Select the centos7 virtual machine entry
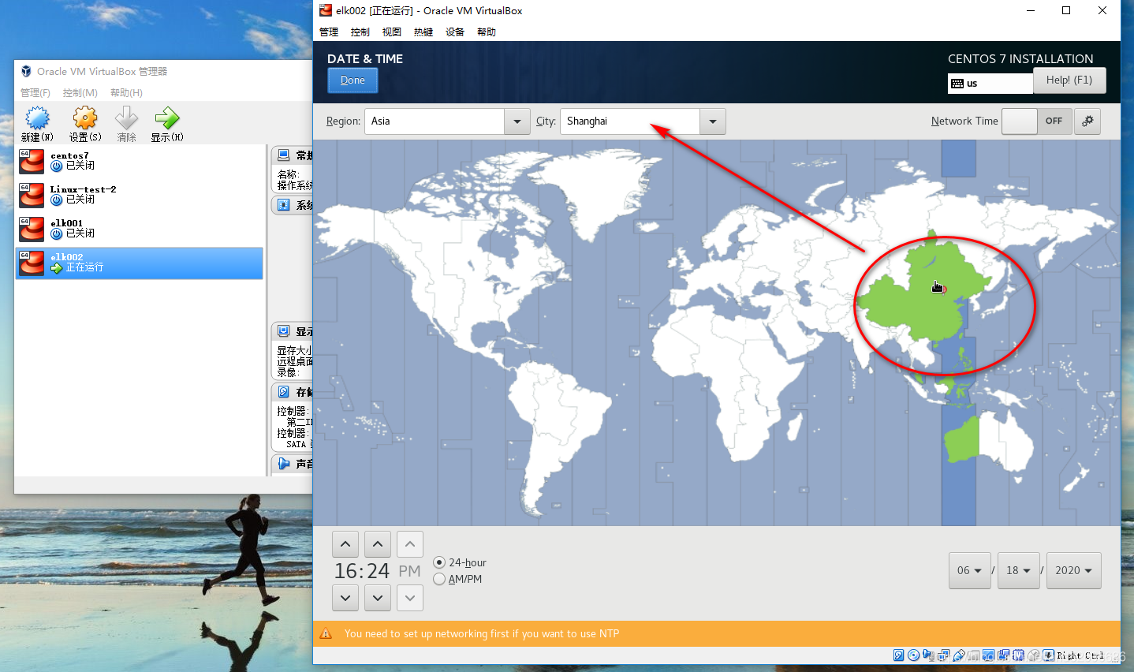Viewport: 1134px width, 672px height. (140, 161)
